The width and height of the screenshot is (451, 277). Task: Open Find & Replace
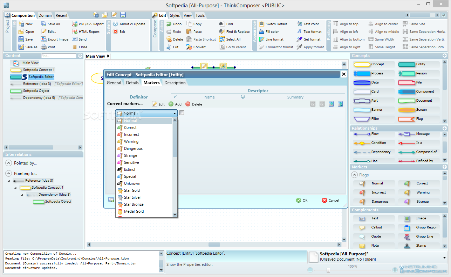pos(234,32)
